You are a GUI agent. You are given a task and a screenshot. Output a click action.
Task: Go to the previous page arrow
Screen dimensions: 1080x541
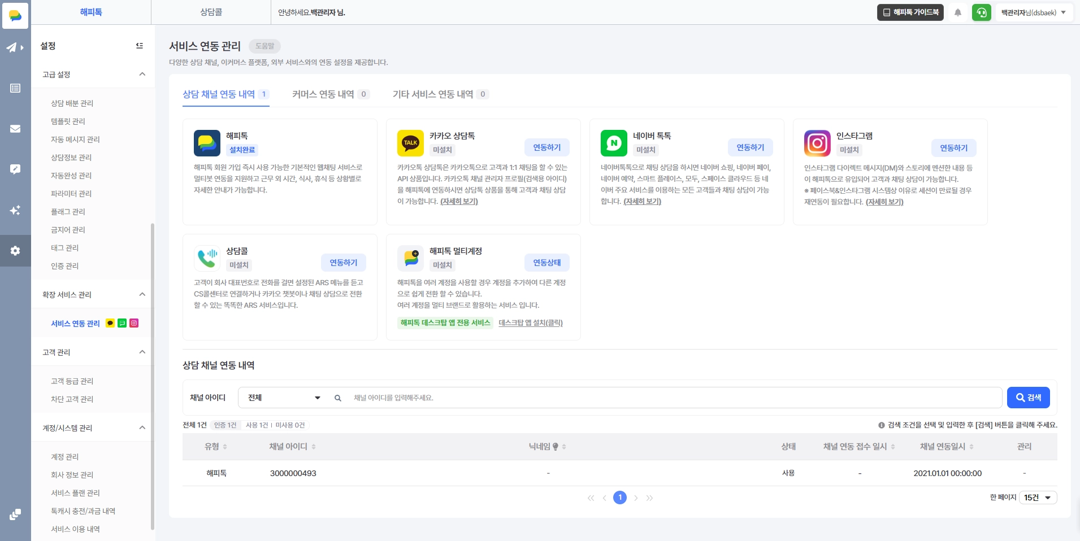pyautogui.click(x=605, y=498)
